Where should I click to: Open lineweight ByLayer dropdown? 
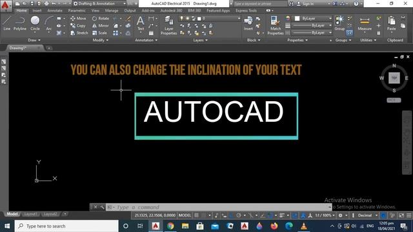pyautogui.click(x=312, y=26)
